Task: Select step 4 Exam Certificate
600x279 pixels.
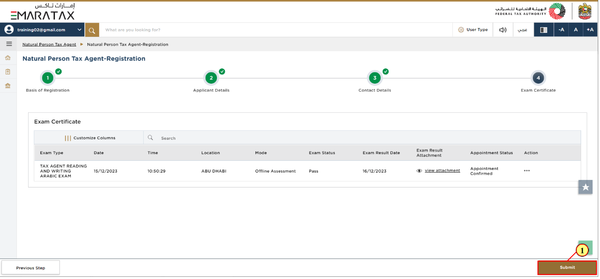Action: (x=538, y=78)
